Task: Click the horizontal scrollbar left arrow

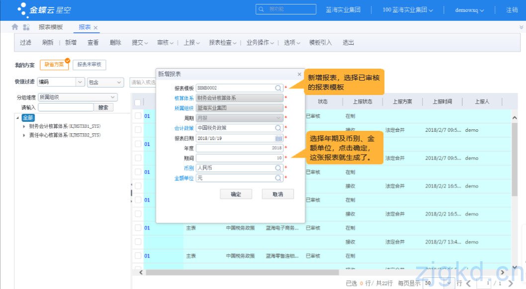Action: (141, 272)
